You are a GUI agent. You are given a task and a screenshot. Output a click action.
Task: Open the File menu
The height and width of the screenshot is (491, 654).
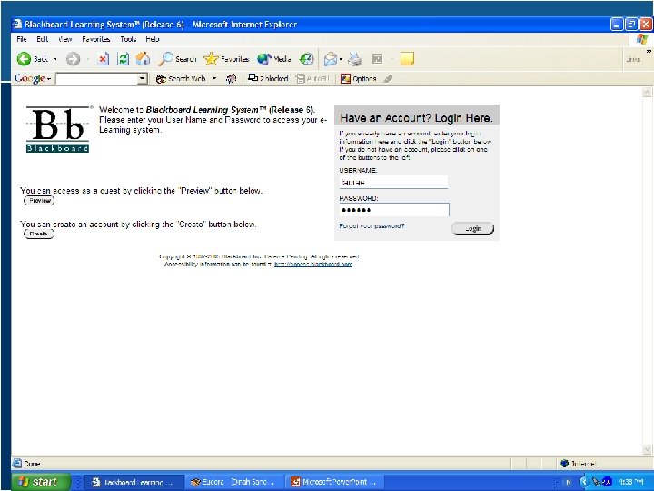point(22,39)
